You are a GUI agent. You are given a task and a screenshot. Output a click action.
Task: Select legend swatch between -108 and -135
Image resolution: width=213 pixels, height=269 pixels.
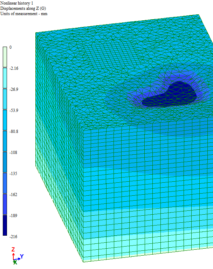point(5,162)
